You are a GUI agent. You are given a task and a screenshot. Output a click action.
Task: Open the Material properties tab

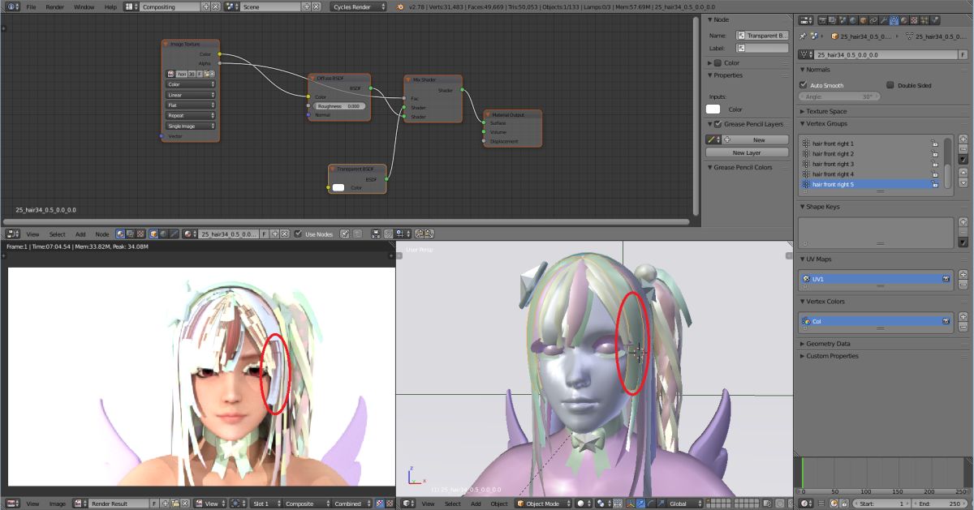click(904, 20)
